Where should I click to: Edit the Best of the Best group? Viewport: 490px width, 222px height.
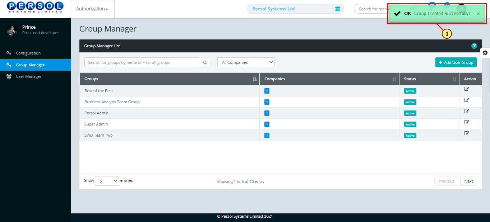[x=467, y=89]
